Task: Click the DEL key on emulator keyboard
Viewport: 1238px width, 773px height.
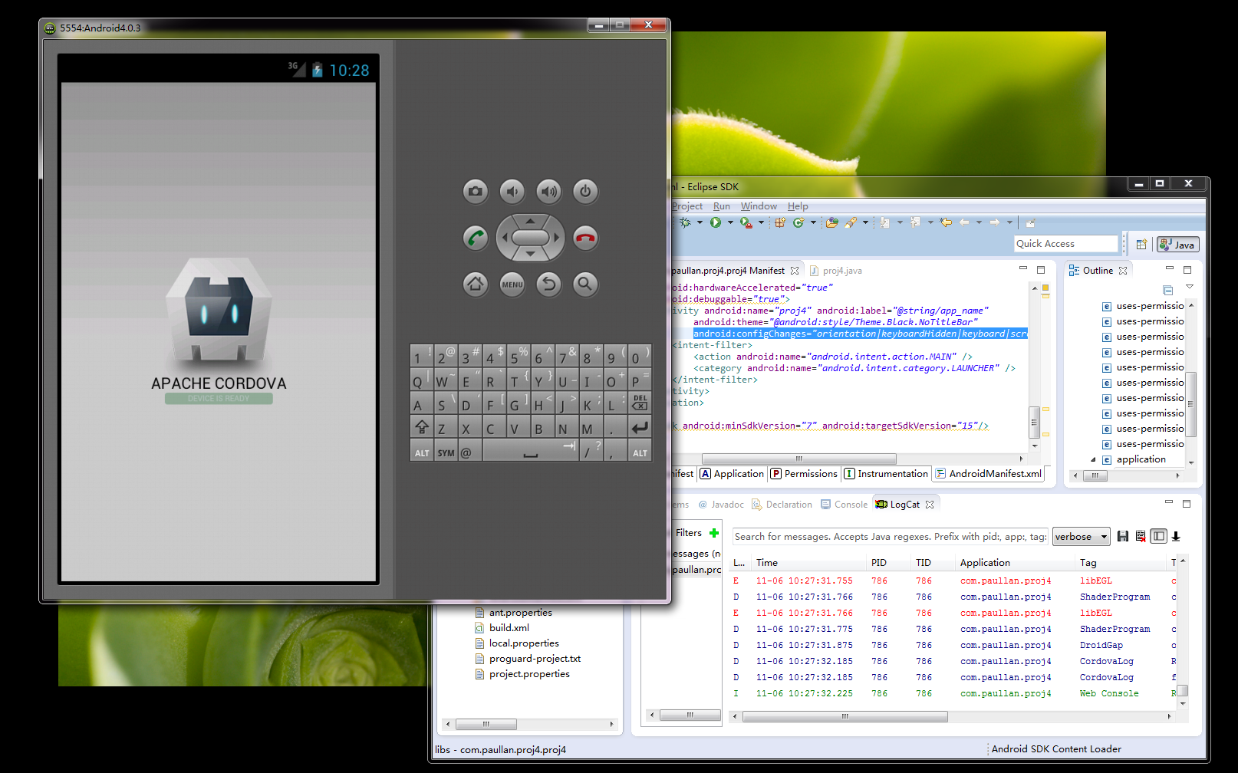Action: click(x=640, y=403)
